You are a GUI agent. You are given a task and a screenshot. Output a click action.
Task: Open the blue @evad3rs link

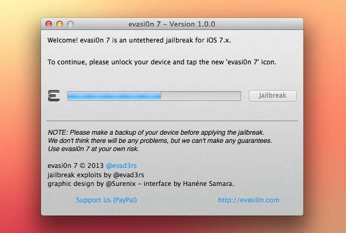(121, 166)
